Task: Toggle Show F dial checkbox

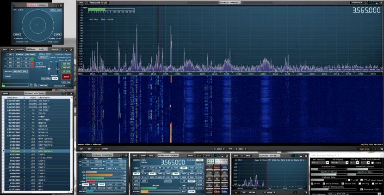Action: [x=343, y=183]
